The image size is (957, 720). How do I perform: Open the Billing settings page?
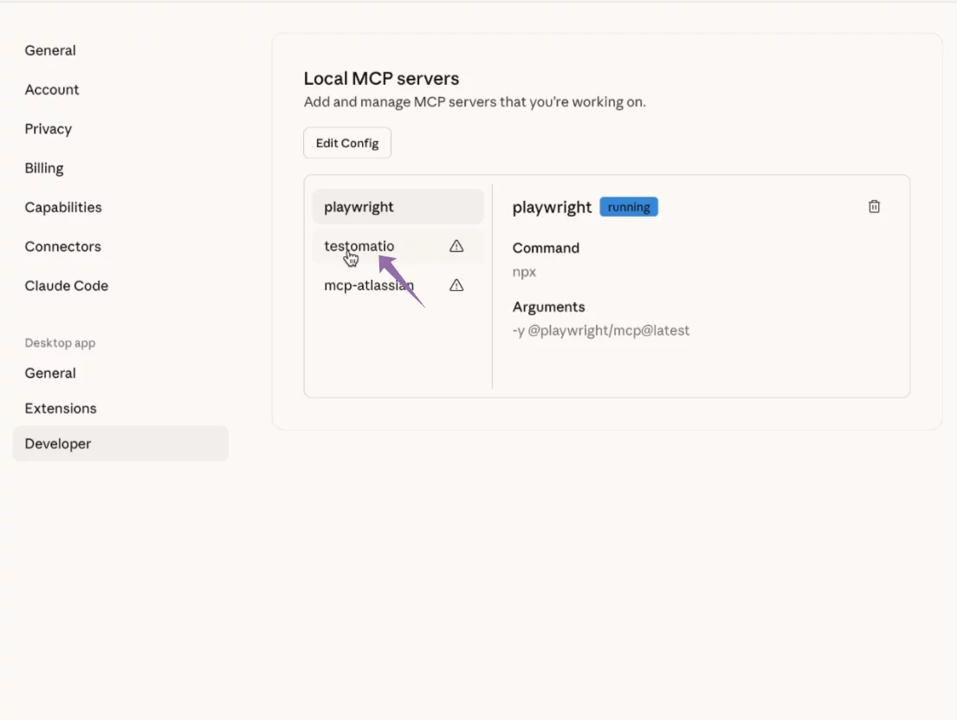tap(44, 167)
